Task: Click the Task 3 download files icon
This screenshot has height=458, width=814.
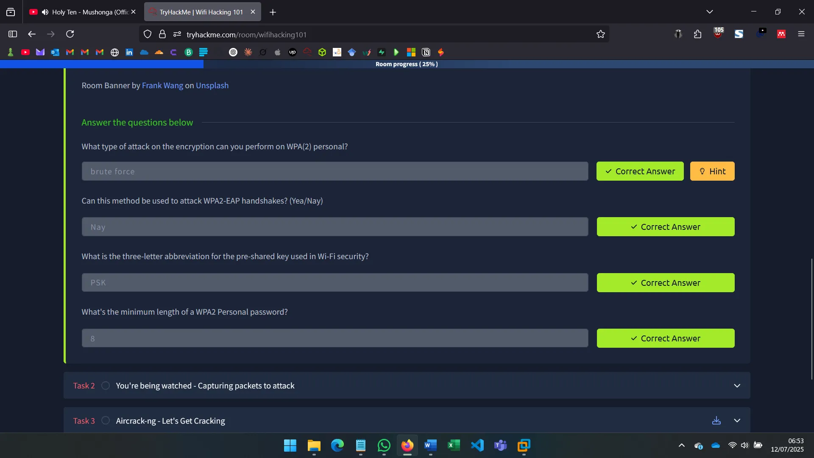Action: [716, 421]
